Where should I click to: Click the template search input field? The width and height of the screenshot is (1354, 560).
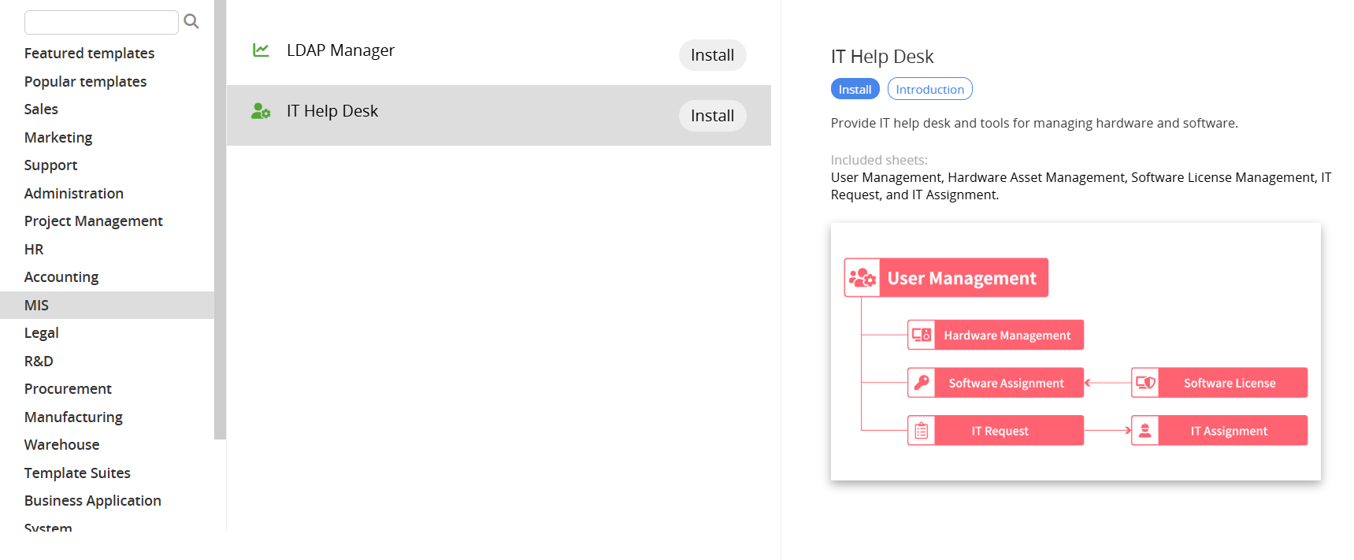click(102, 22)
